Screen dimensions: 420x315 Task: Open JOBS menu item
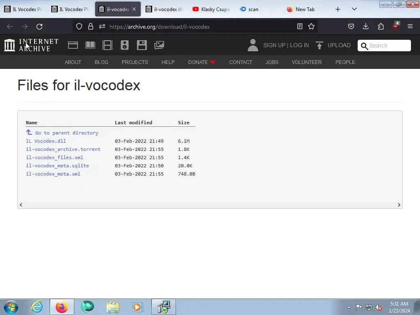click(272, 62)
